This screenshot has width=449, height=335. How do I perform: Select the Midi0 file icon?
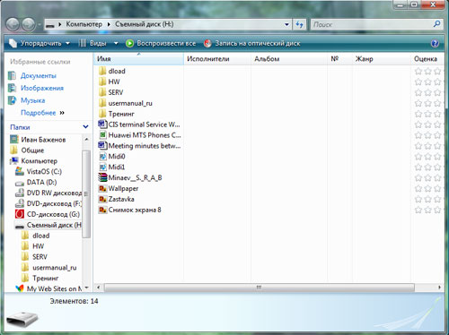point(102,157)
